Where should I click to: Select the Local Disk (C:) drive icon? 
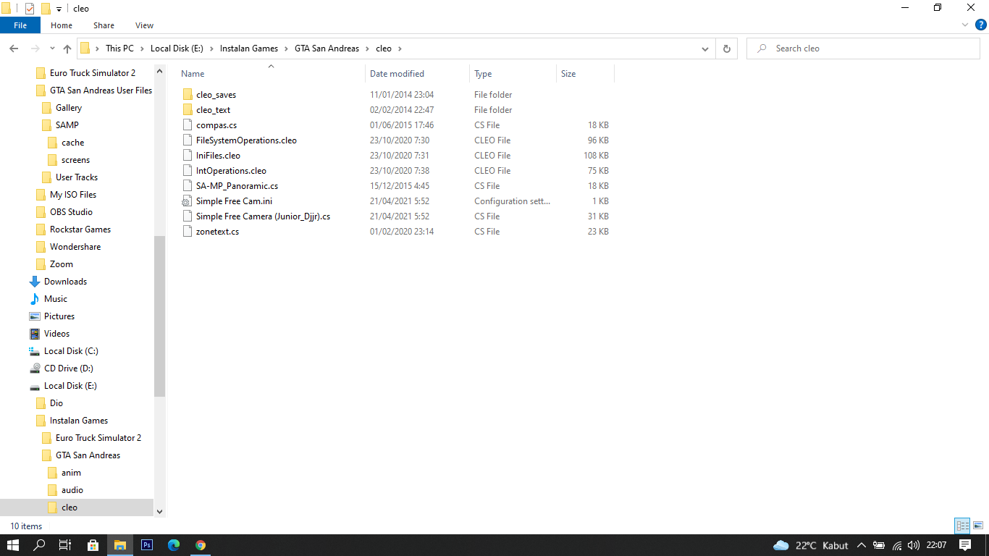click(x=35, y=351)
